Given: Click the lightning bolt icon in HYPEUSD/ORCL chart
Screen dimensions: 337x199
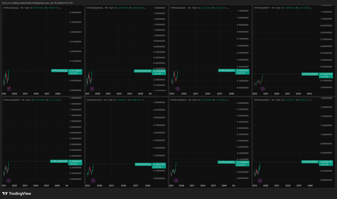Looking at the screenshot, I should click(260, 180).
